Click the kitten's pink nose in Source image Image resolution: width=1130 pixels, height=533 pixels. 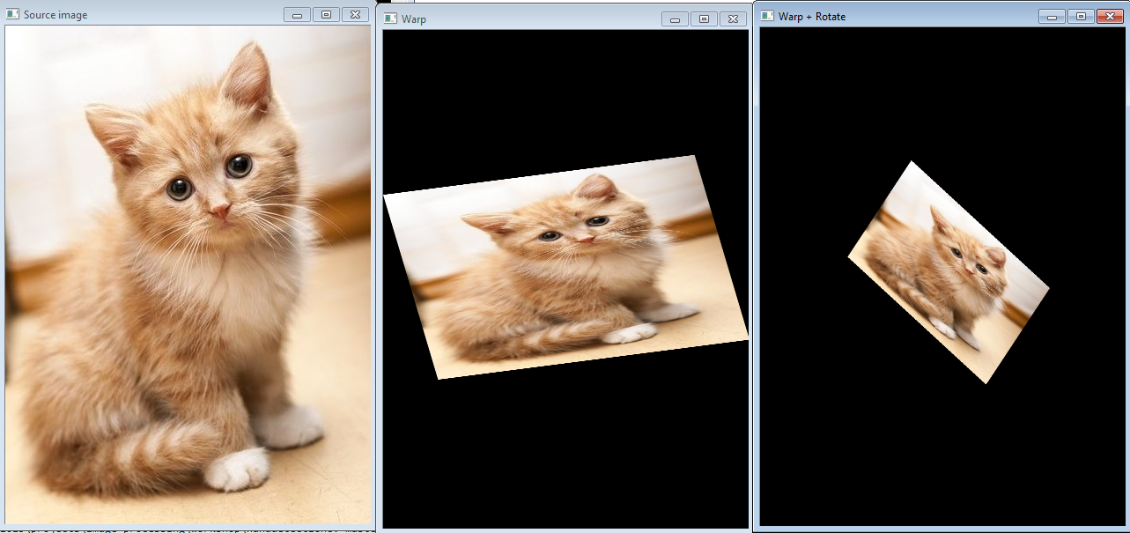click(x=219, y=211)
